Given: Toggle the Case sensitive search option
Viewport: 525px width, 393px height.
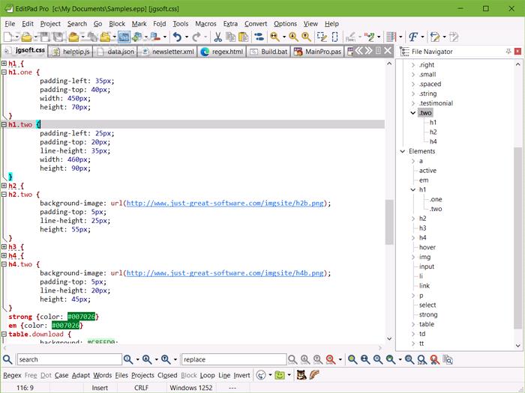Looking at the screenshot, I should [61, 375].
